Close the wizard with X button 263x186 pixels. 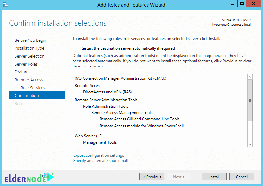click(x=254, y=4)
